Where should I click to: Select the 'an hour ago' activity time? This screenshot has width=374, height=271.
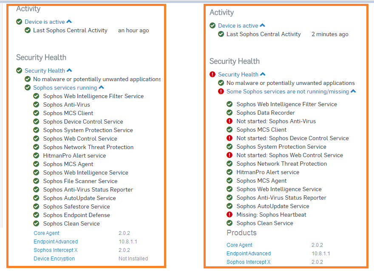tap(133, 31)
